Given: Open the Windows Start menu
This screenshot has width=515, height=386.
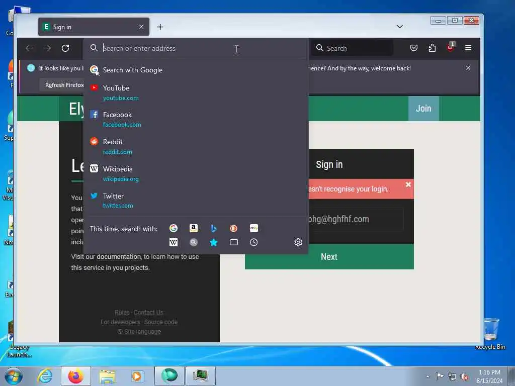Looking at the screenshot, I should (14, 376).
